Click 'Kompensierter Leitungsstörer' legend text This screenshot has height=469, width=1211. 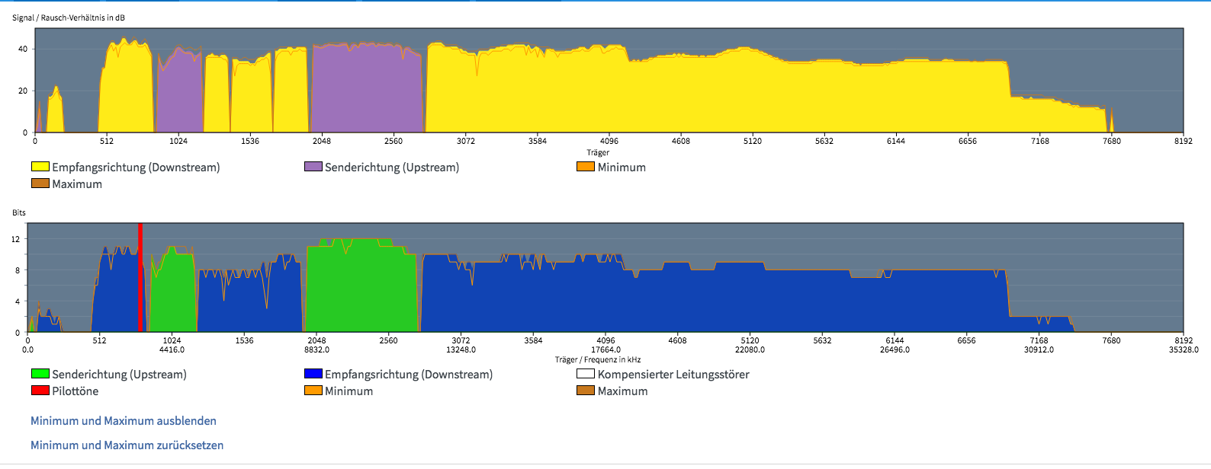pos(673,375)
